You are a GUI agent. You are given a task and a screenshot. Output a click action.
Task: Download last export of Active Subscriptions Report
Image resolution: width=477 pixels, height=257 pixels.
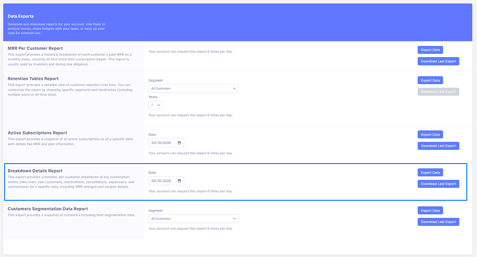[x=438, y=146]
